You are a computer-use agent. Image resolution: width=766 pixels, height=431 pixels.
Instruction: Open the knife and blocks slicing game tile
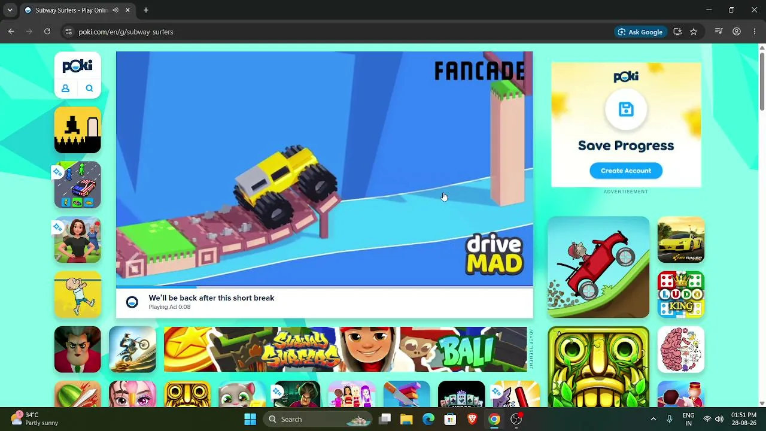pos(407,394)
